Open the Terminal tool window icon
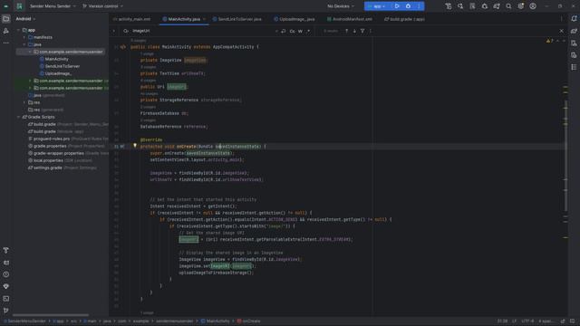The width and height of the screenshot is (580, 326). (6, 299)
